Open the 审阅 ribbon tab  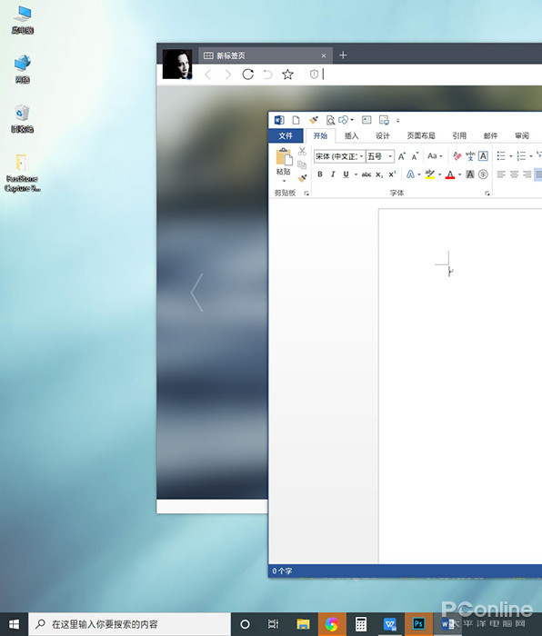tap(522, 136)
